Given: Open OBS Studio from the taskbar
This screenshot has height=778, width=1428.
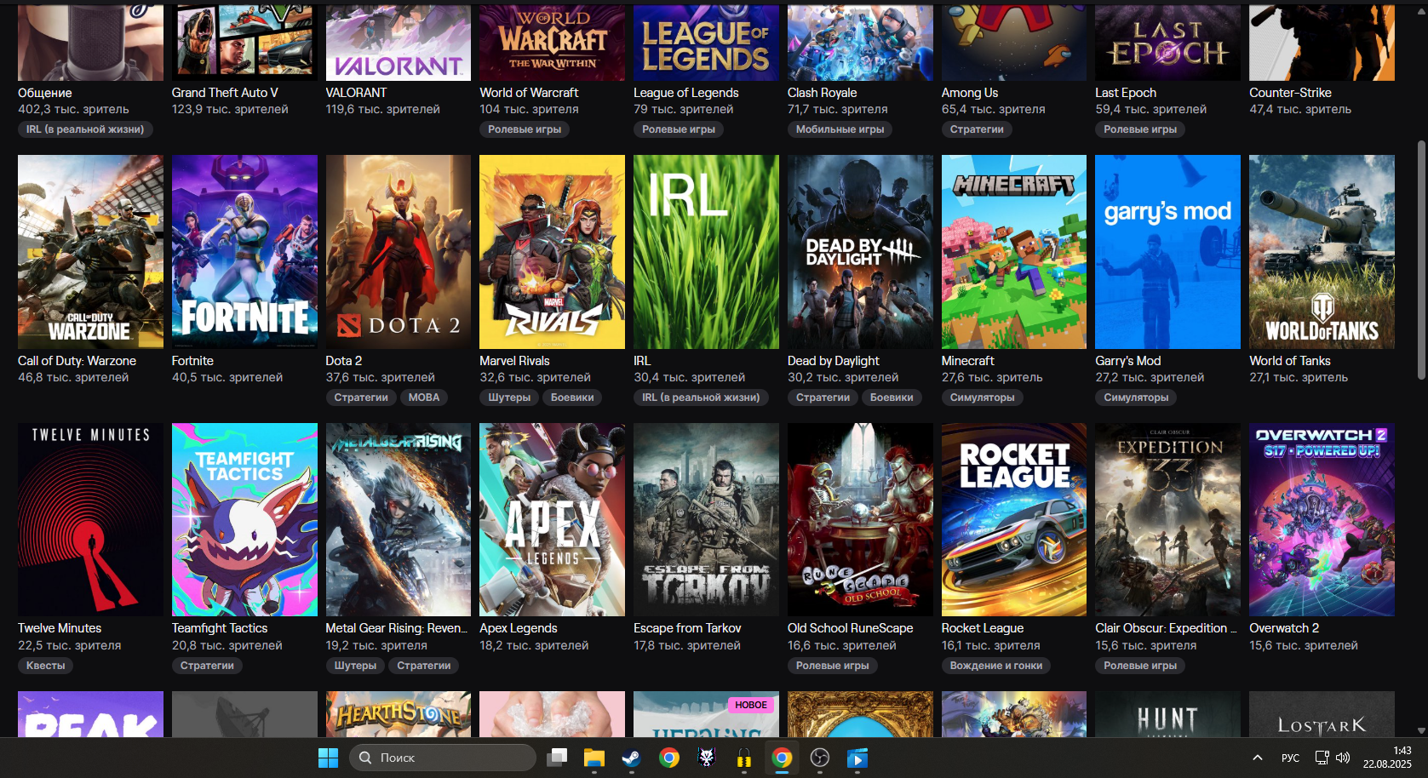Looking at the screenshot, I should tap(819, 758).
